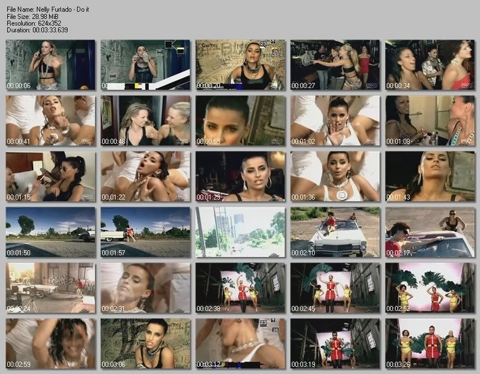
Task: Select the blurry frame at 00:02:59
Action: (50, 343)
